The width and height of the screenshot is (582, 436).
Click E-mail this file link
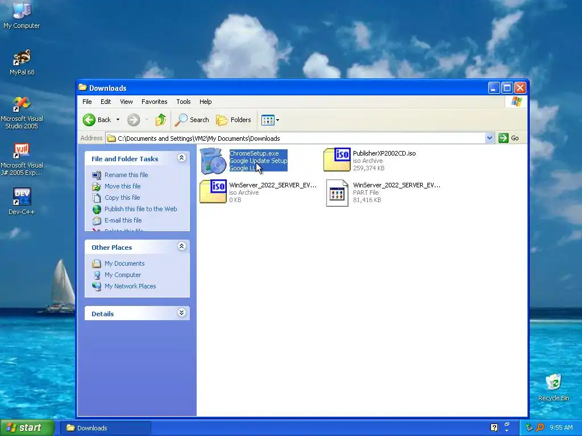123,220
